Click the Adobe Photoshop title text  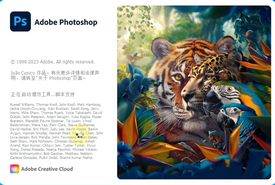pyautogui.click(x=66, y=23)
